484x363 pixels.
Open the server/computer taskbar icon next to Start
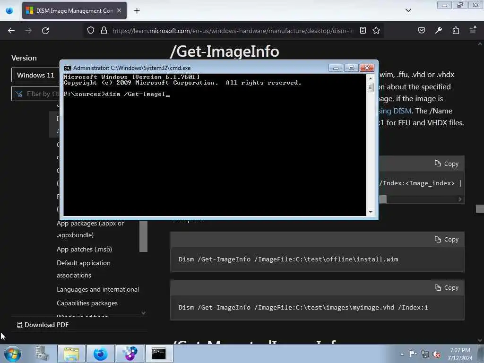point(42,354)
